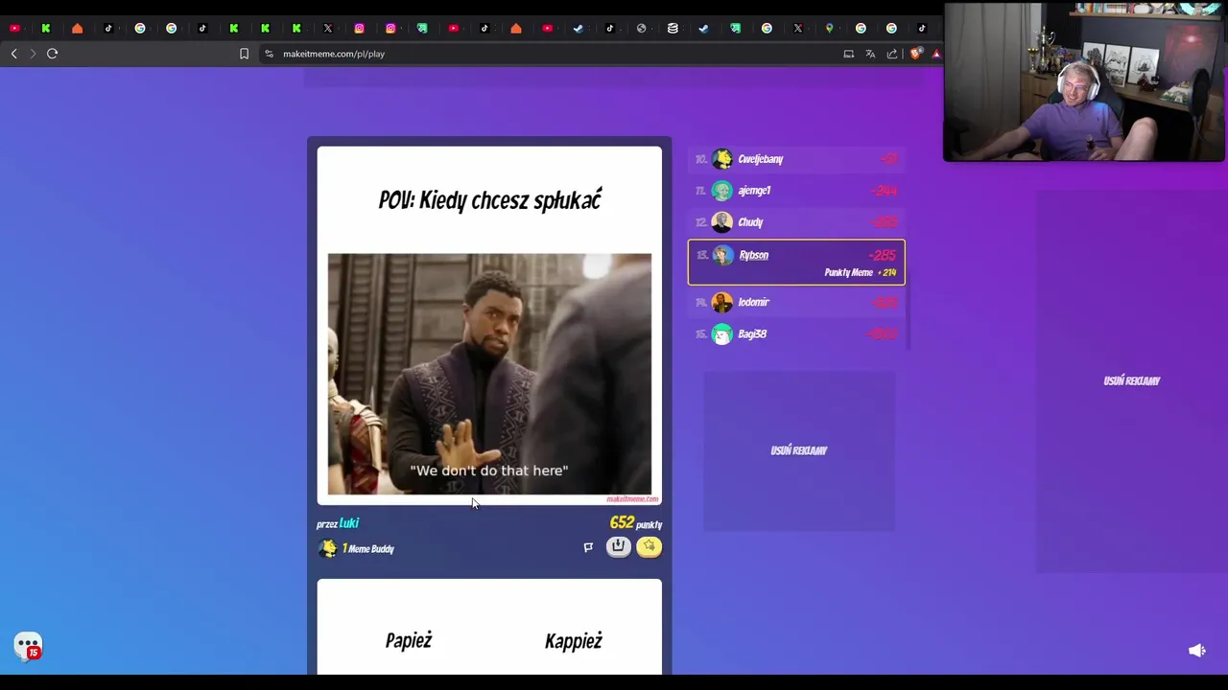
Task: Open the chat bubble with 15 badge
Action: pos(28,646)
